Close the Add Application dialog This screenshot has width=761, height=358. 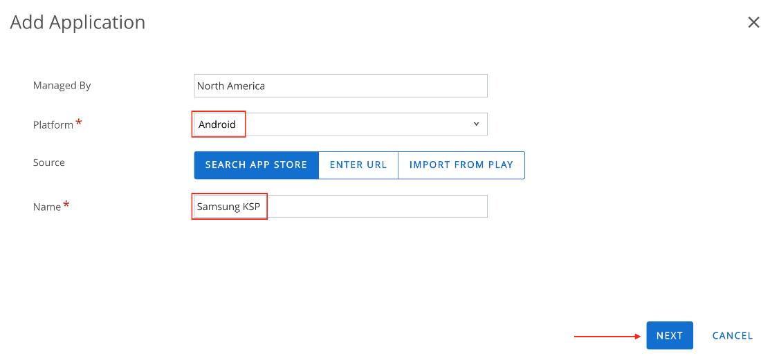point(753,22)
